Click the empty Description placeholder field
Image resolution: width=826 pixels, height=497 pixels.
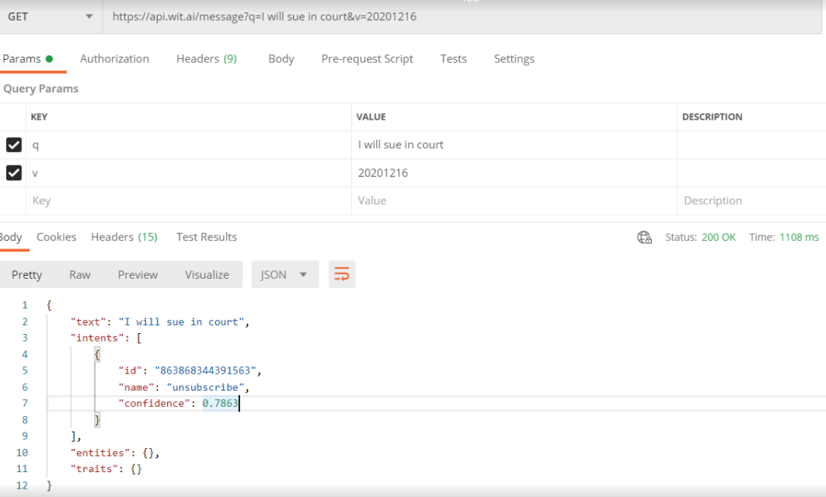(x=751, y=200)
